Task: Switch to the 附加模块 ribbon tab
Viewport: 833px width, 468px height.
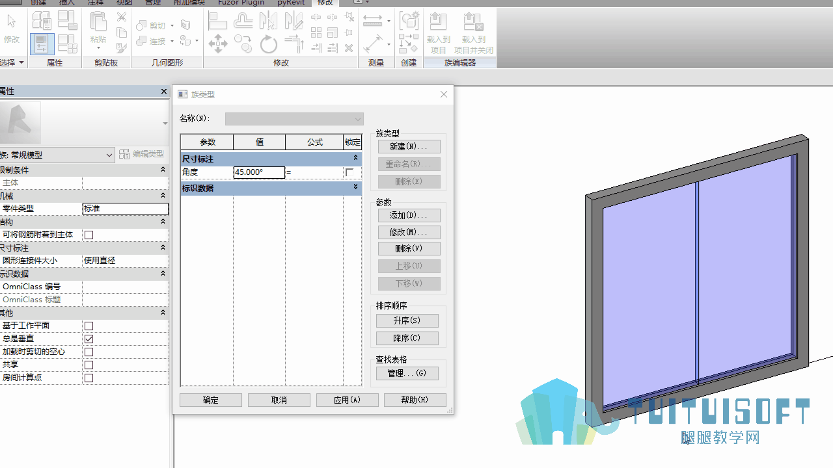Action: tap(188, 3)
